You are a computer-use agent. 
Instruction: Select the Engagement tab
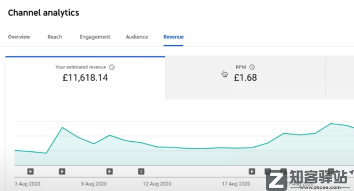point(95,37)
